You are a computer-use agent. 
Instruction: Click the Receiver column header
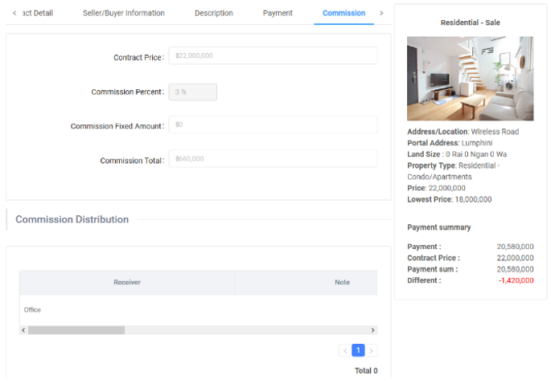coord(127,282)
